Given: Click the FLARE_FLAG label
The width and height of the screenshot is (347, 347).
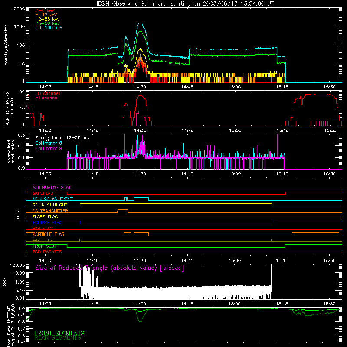Looking at the screenshot, I should 45,216.
